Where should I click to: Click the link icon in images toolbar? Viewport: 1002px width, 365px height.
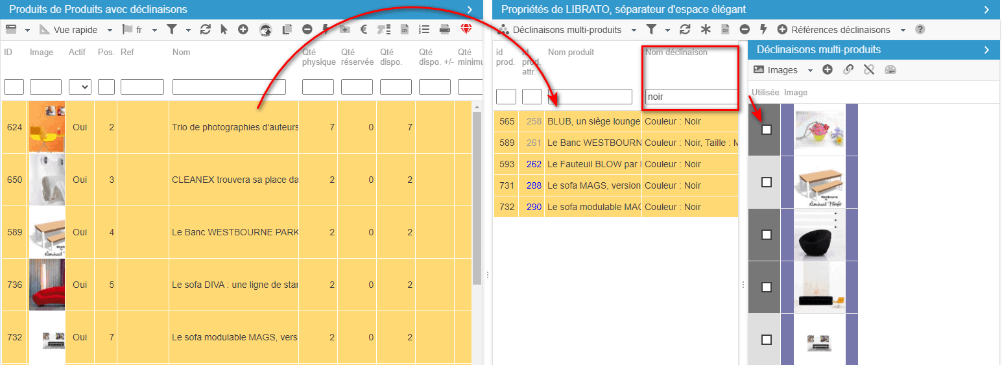(x=848, y=70)
